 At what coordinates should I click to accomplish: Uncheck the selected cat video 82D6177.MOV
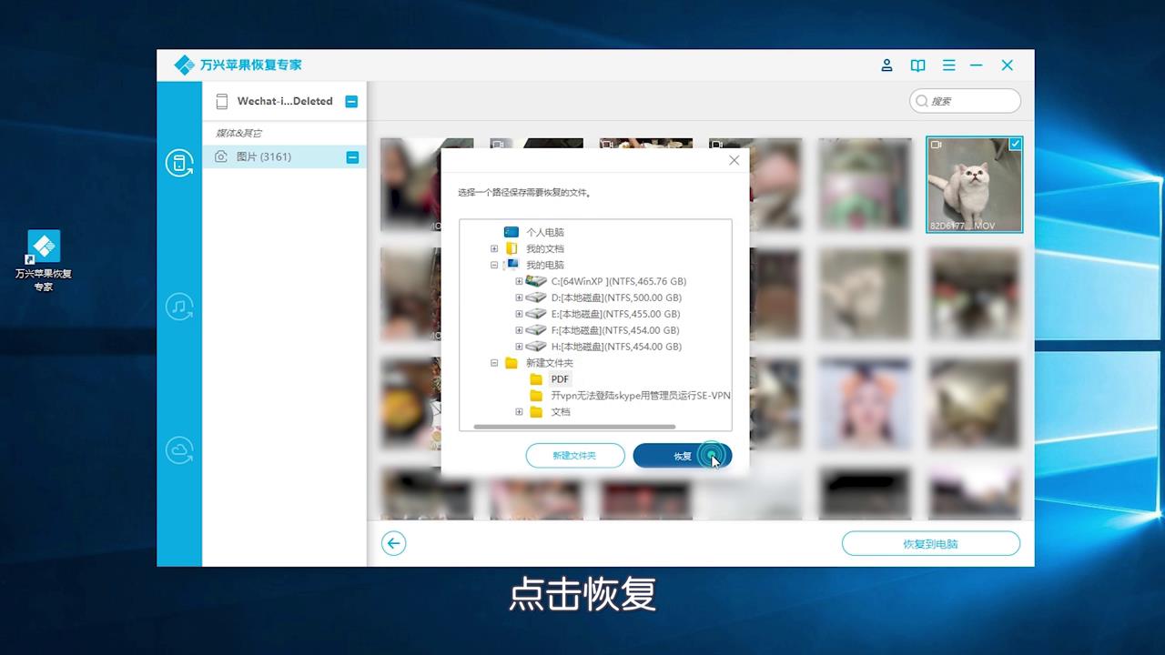coord(1013,144)
